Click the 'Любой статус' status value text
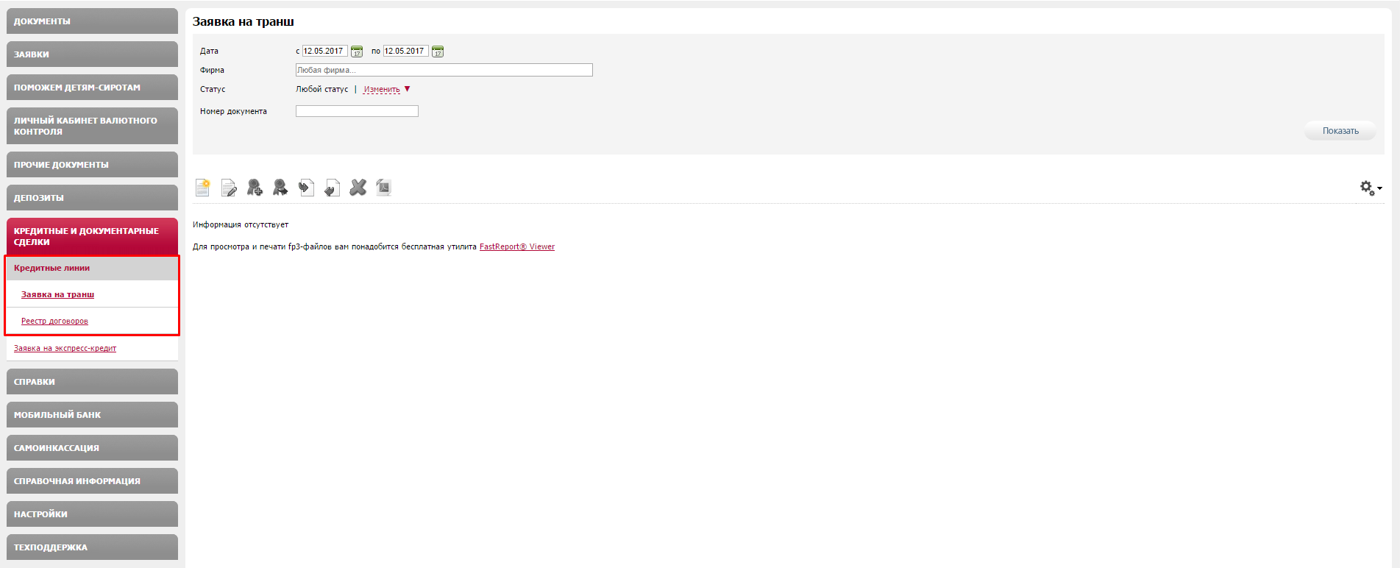The width and height of the screenshot is (1400, 568). (321, 89)
